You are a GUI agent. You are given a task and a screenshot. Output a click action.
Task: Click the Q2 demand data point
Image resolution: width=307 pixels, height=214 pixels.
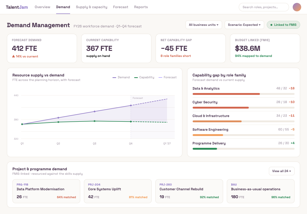(58, 118)
